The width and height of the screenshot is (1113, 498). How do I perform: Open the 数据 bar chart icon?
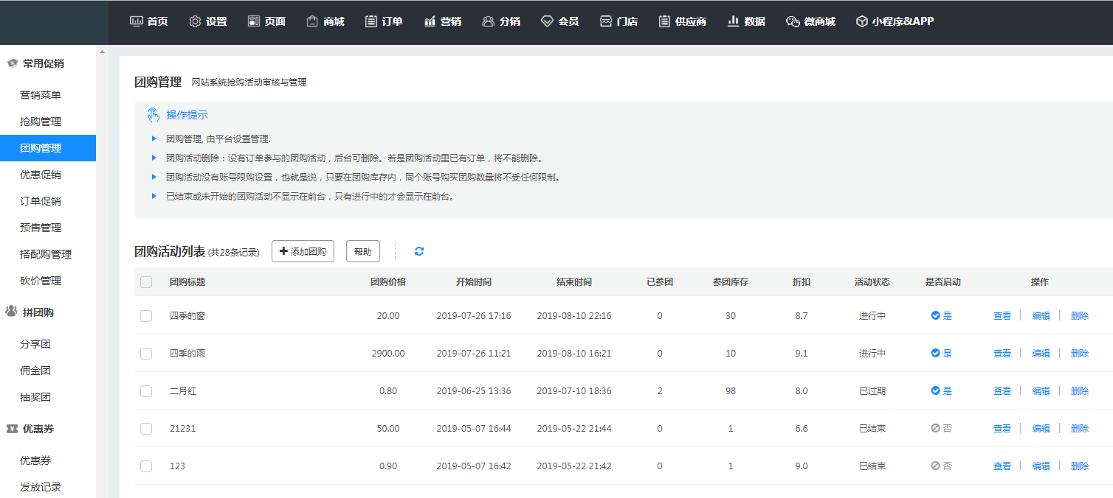733,21
